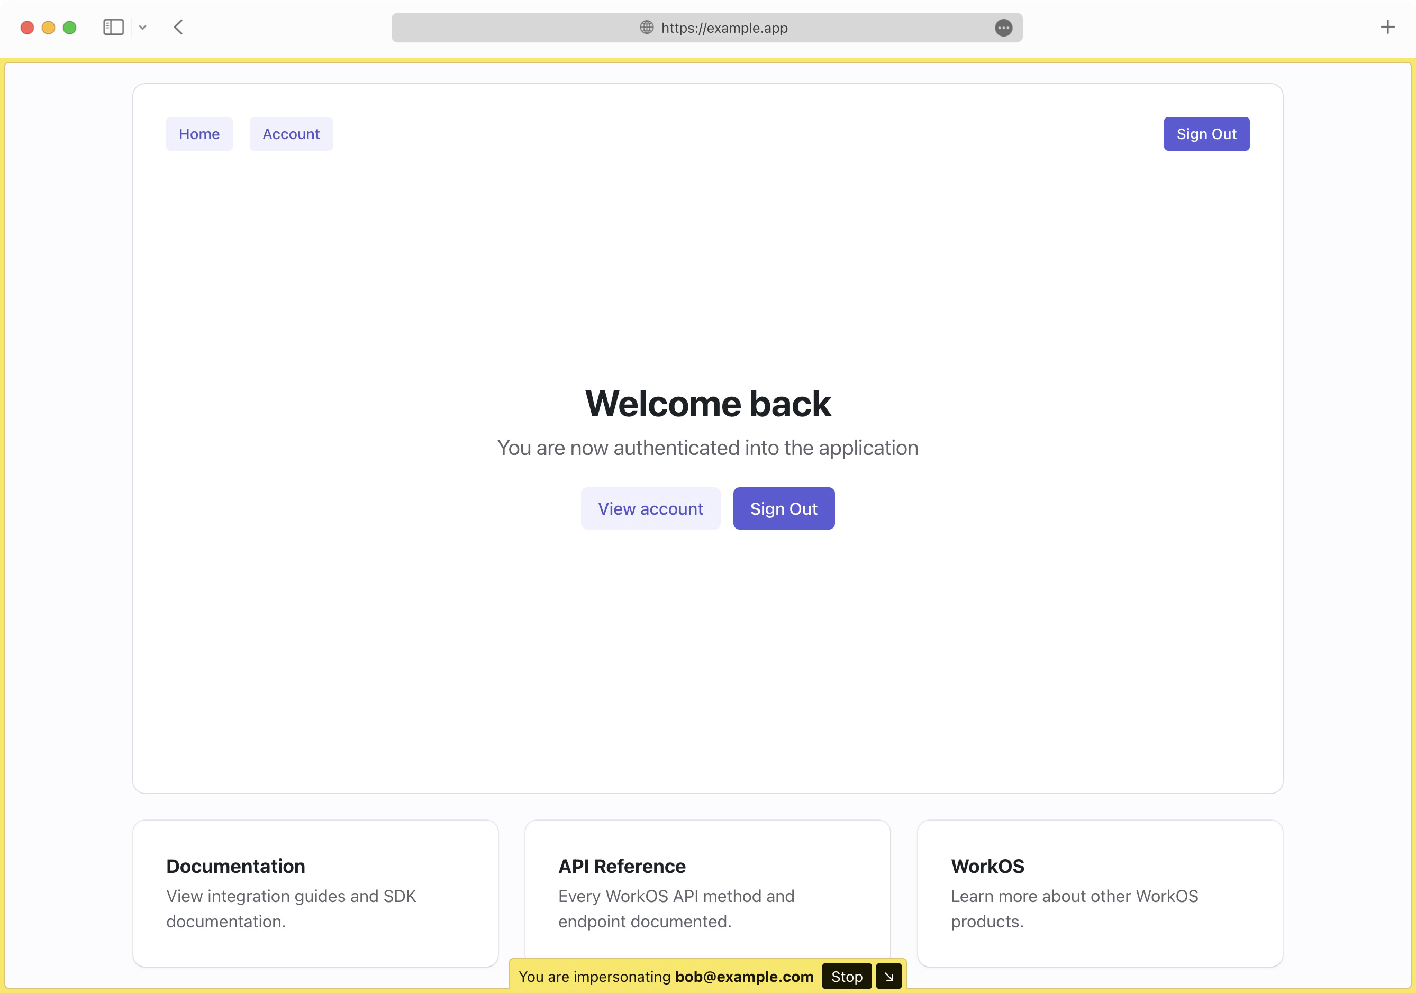Open a new tab with the plus icon
Image resolution: width=1416 pixels, height=993 pixels.
click(1387, 27)
